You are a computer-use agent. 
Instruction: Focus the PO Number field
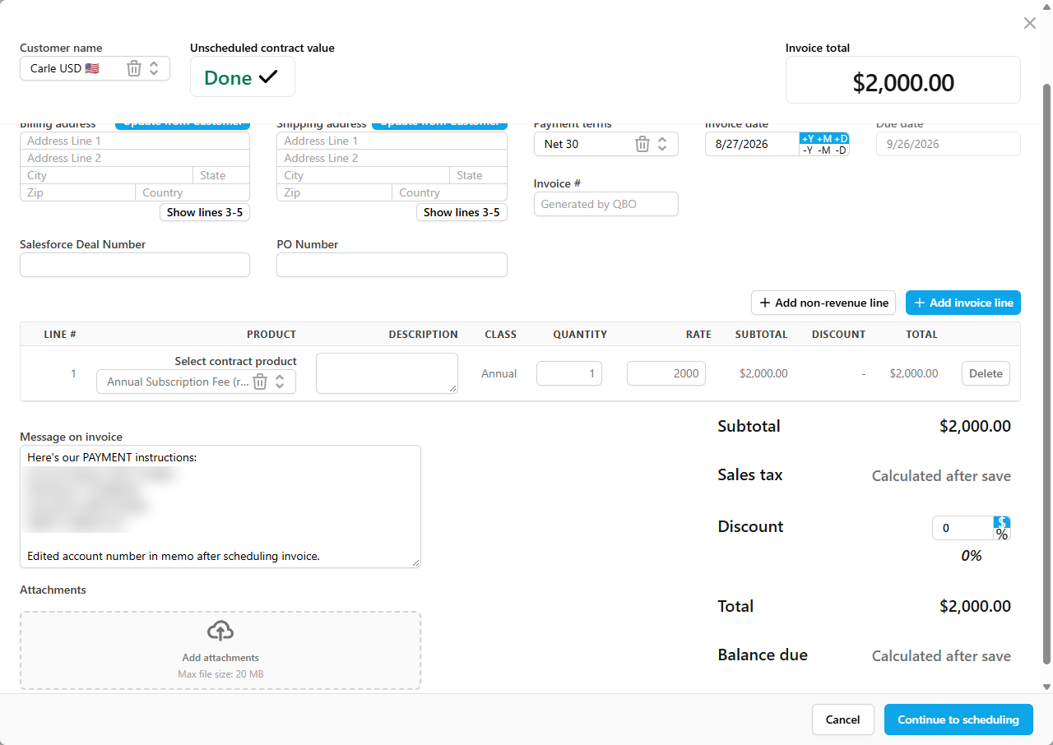[x=392, y=265]
